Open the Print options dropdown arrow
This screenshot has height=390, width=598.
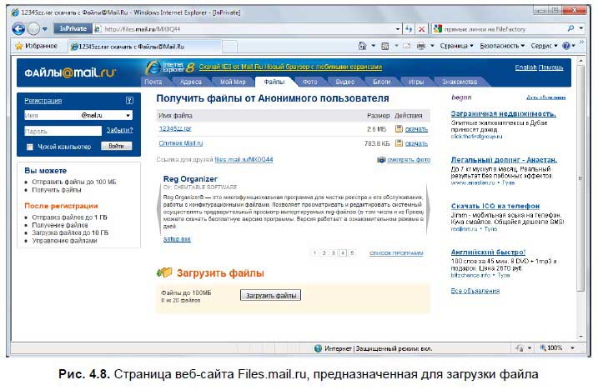(x=432, y=46)
